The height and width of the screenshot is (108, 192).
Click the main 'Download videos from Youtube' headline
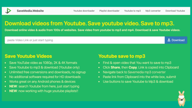[x=89, y=23]
